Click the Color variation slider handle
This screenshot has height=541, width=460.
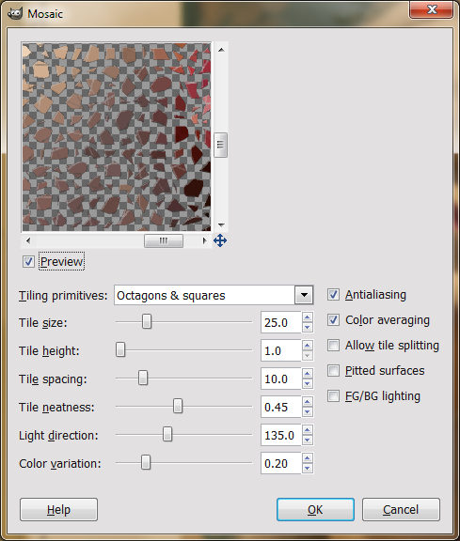pyautogui.click(x=146, y=463)
